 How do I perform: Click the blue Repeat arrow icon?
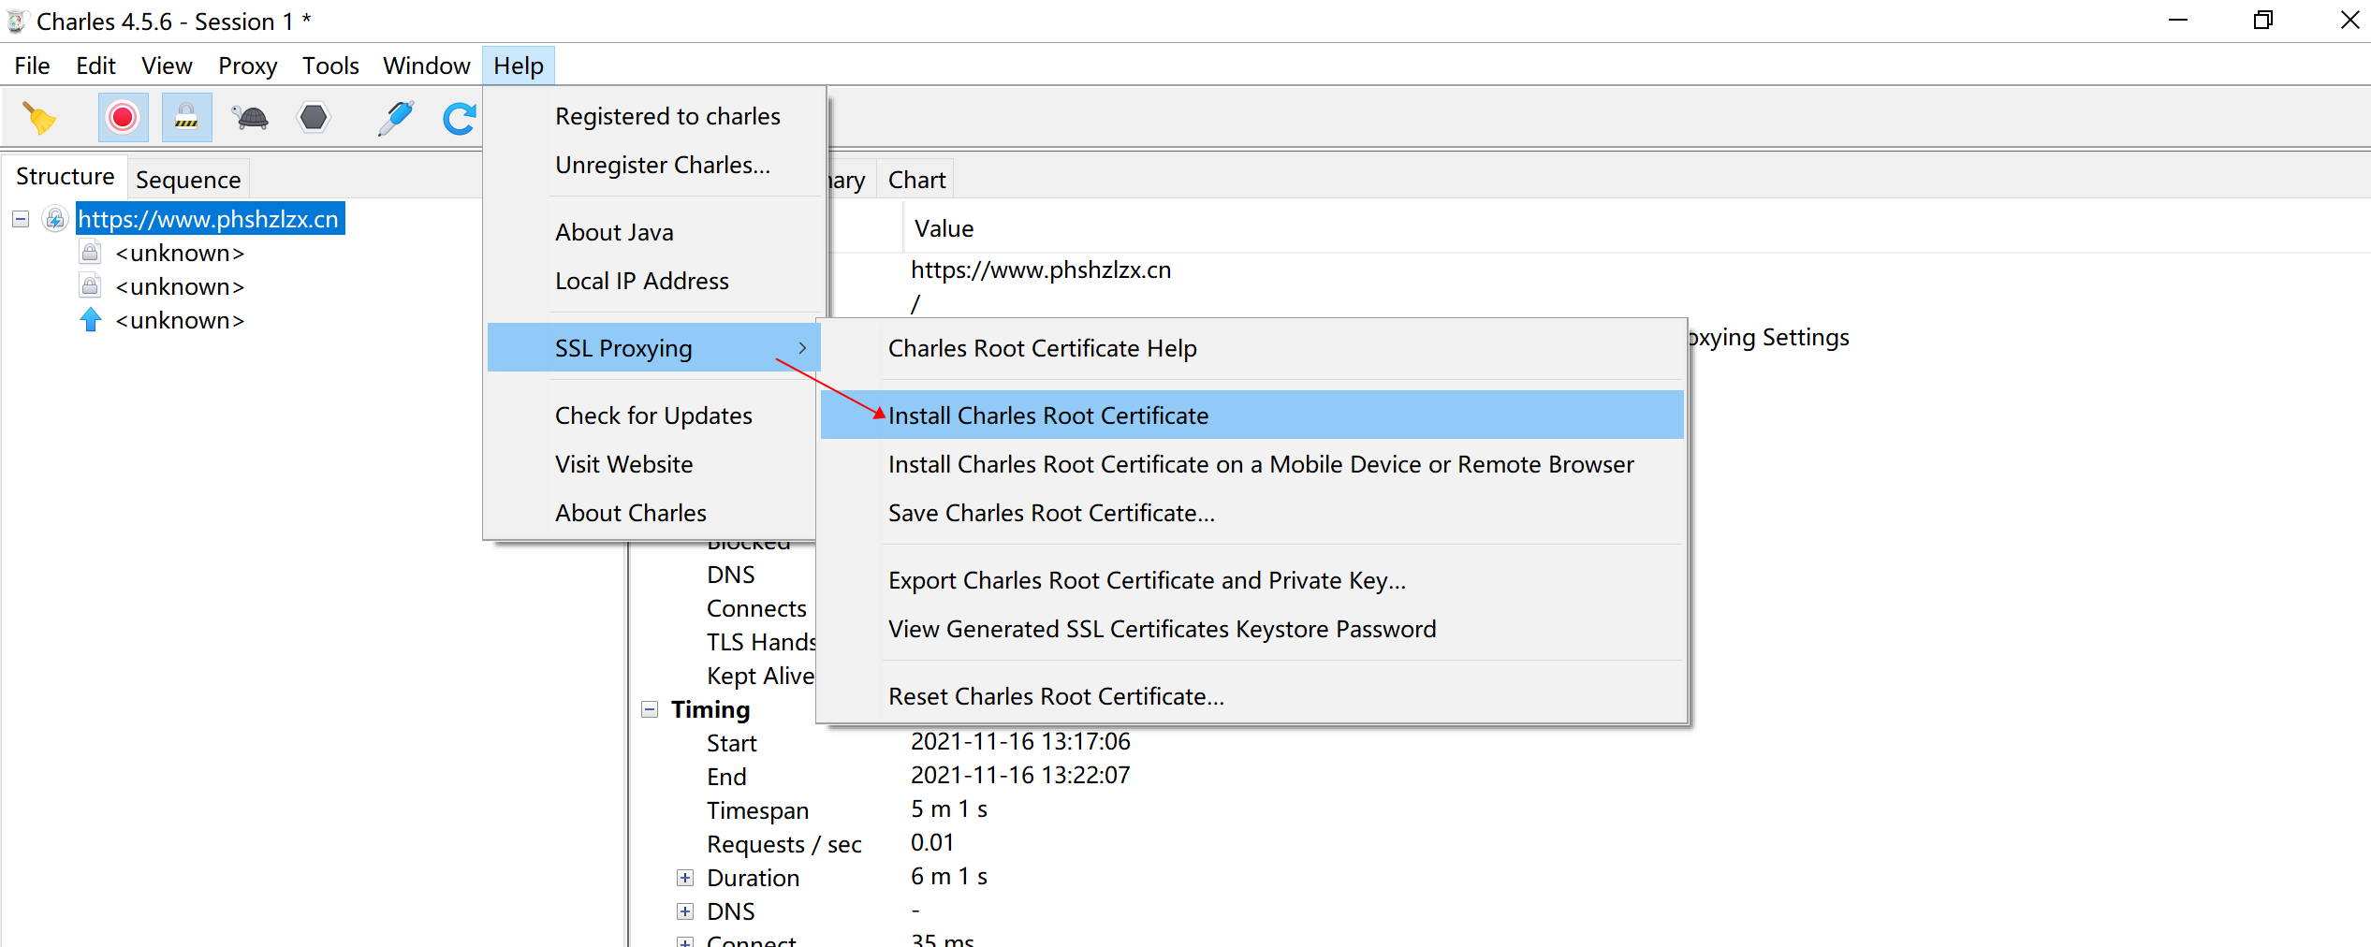pyautogui.click(x=459, y=118)
